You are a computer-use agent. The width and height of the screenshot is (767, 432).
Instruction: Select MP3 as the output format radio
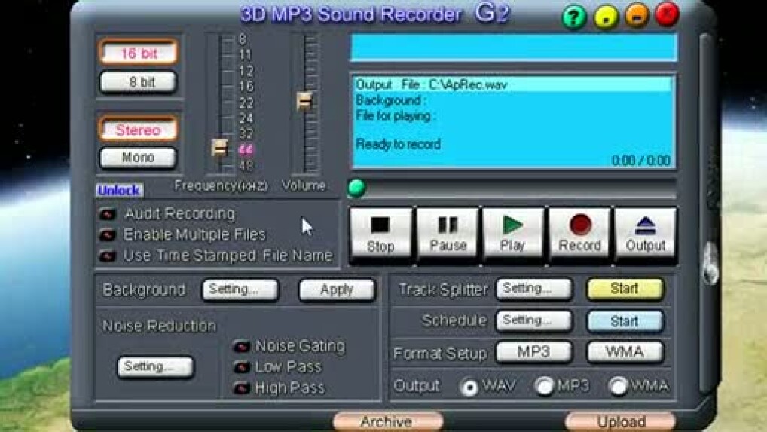(x=544, y=387)
